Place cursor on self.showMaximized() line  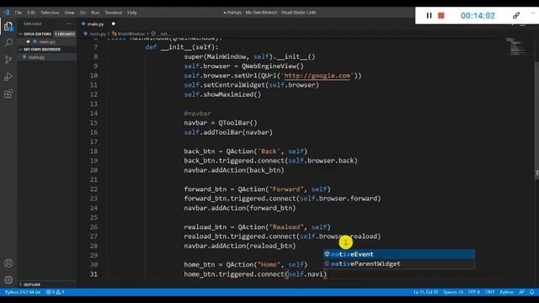tap(222, 94)
